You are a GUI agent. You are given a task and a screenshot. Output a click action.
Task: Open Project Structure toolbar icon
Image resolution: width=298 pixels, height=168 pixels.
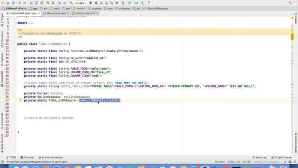point(136,3)
